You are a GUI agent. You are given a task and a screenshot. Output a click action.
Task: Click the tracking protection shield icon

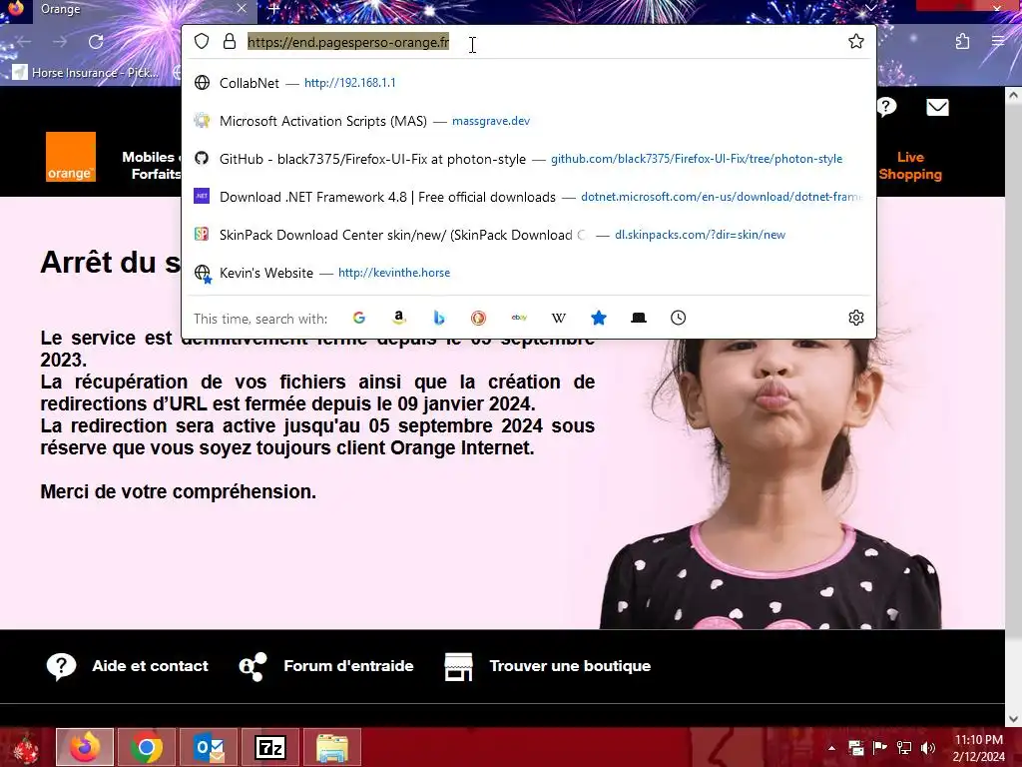coord(202,42)
